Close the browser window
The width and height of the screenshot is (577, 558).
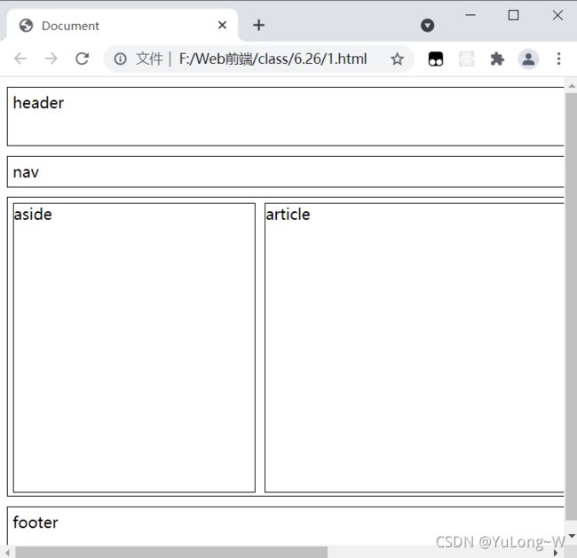[557, 15]
